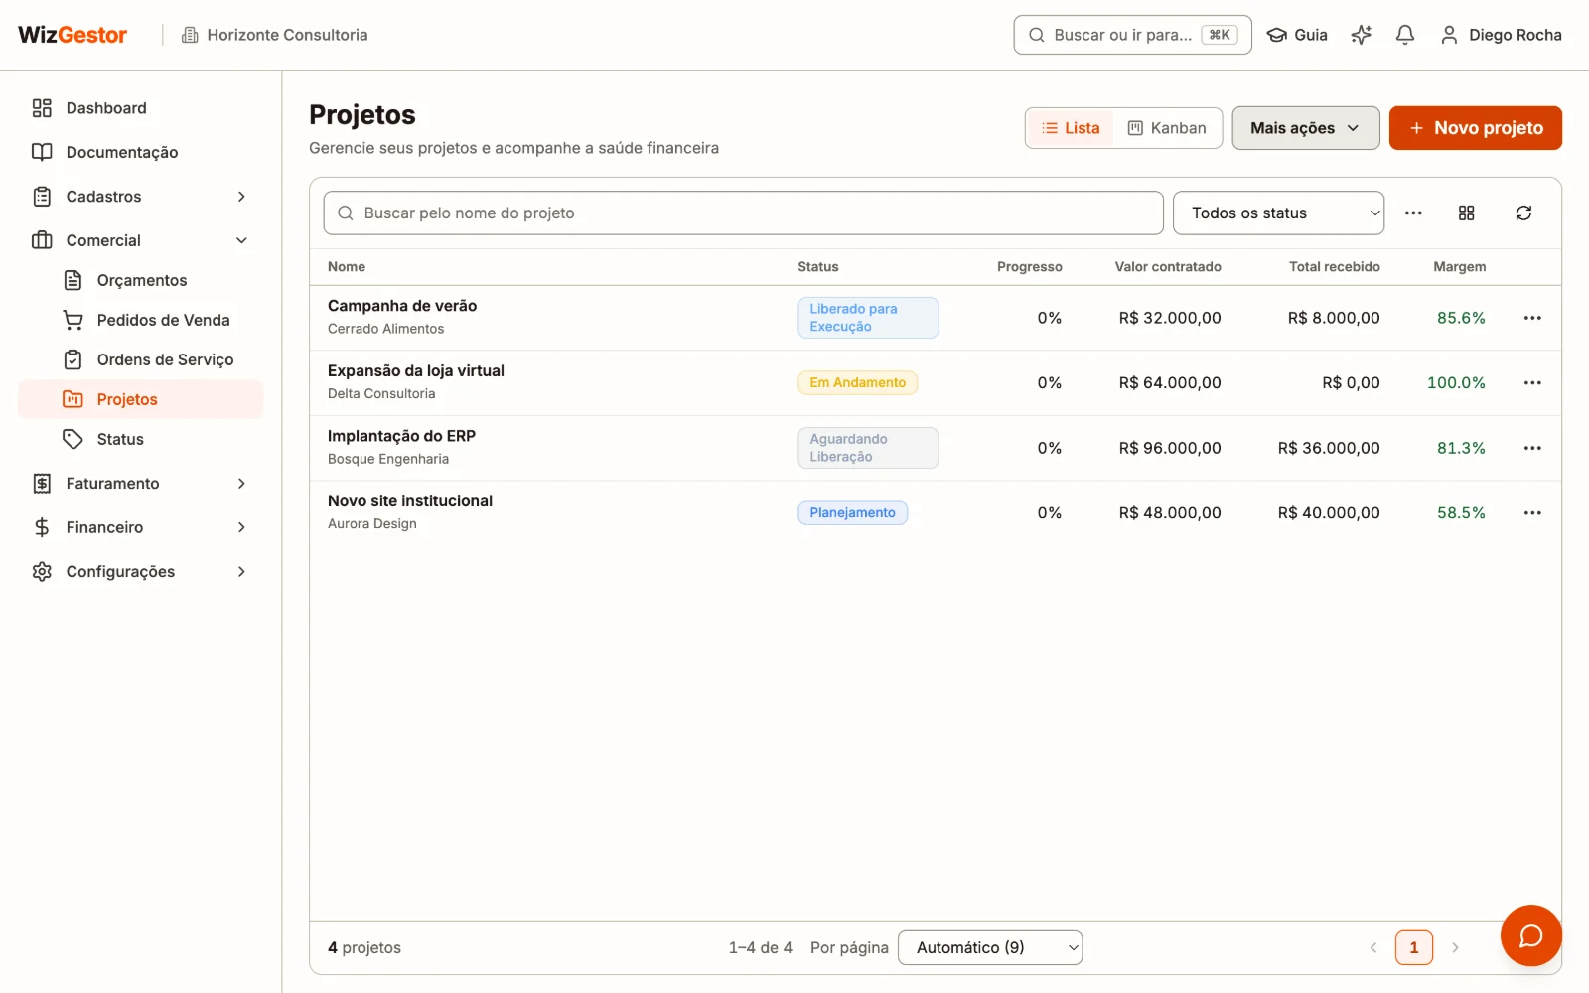
Task: Open Documentação in sidebar
Action: click(141, 152)
